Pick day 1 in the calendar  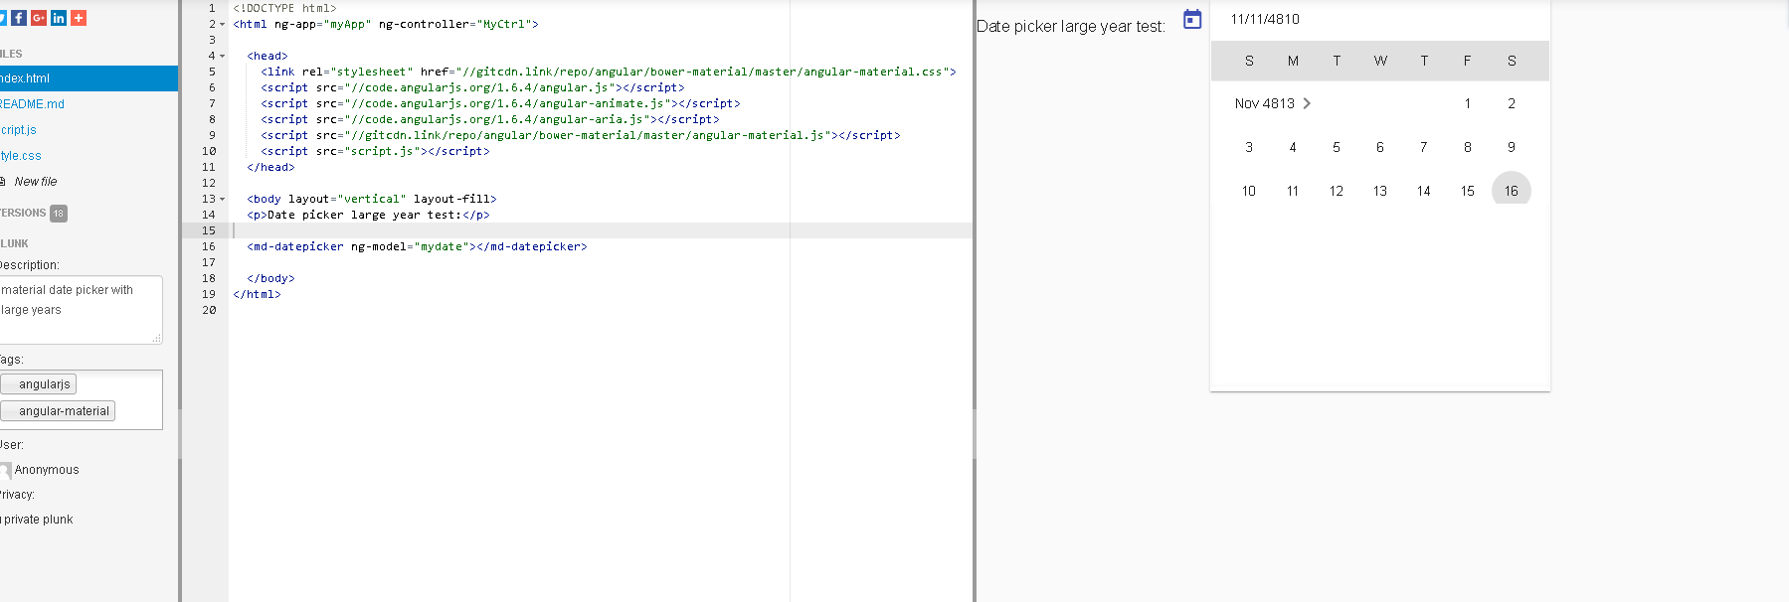coord(1468,103)
